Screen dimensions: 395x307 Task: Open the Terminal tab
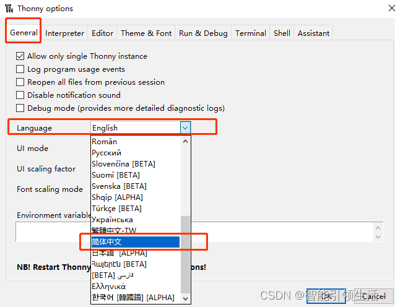[251, 33]
